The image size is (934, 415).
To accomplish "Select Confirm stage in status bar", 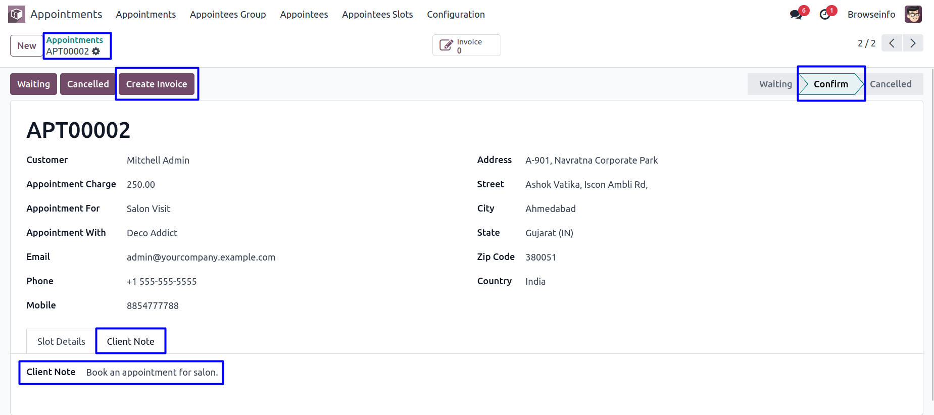I will click(830, 84).
